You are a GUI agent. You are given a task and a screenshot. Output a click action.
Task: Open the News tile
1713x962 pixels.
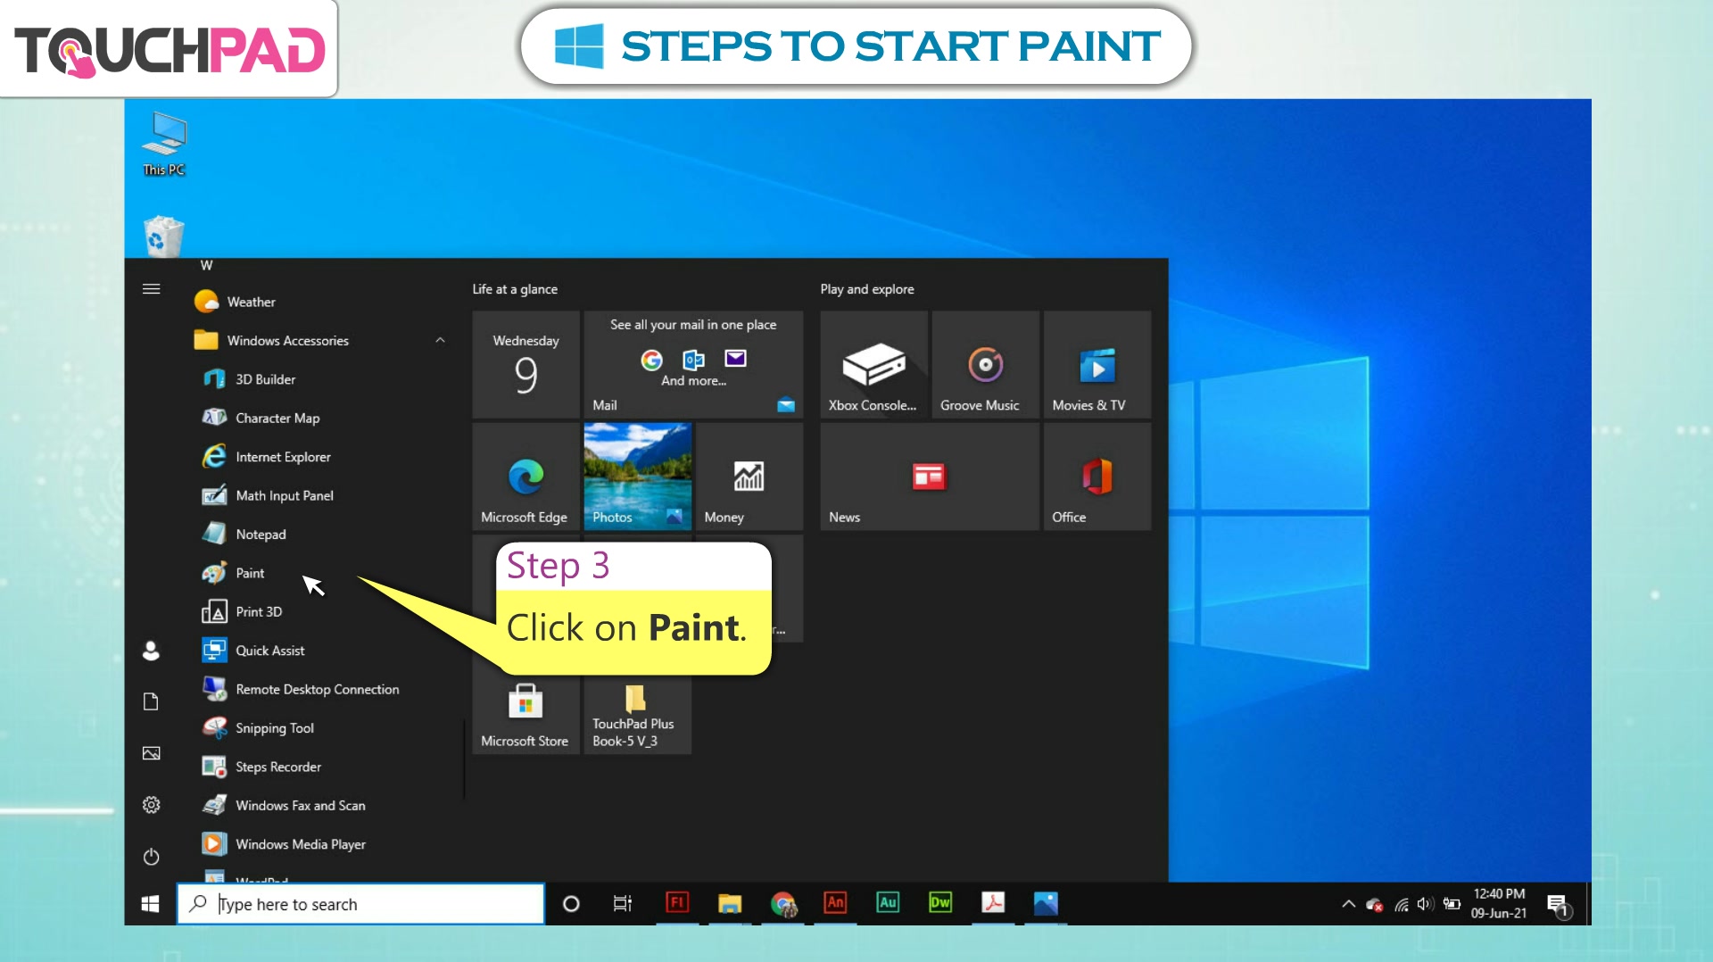(x=930, y=477)
